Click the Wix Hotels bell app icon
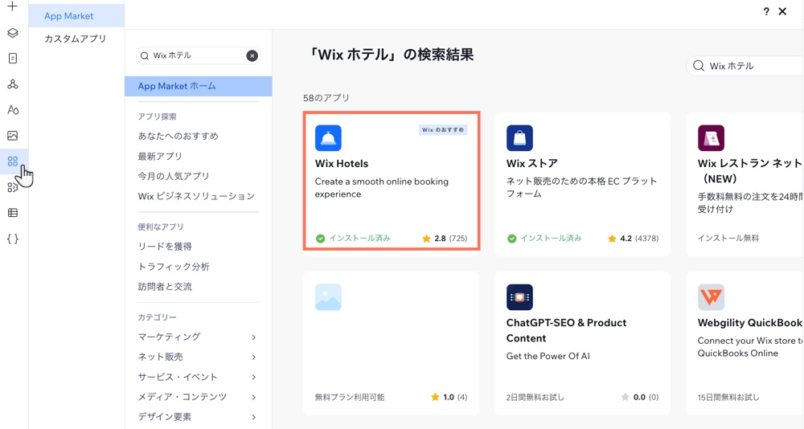The width and height of the screenshot is (804, 429). [x=328, y=138]
